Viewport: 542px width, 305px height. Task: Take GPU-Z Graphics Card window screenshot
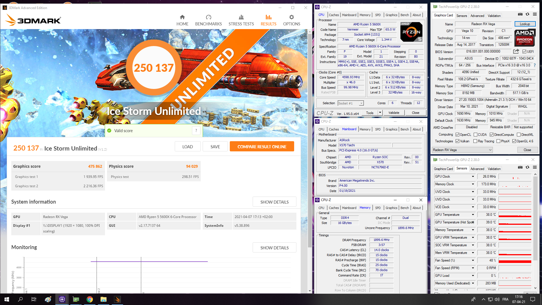point(520,14)
